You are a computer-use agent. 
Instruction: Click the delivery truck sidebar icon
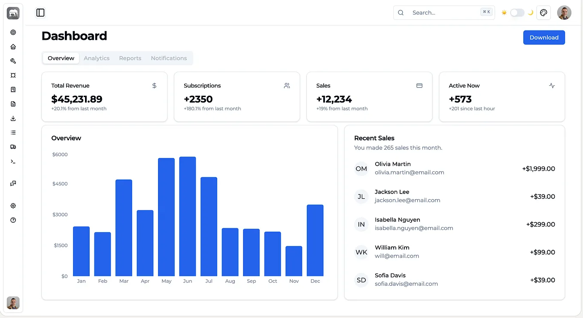(x=13, y=147)
